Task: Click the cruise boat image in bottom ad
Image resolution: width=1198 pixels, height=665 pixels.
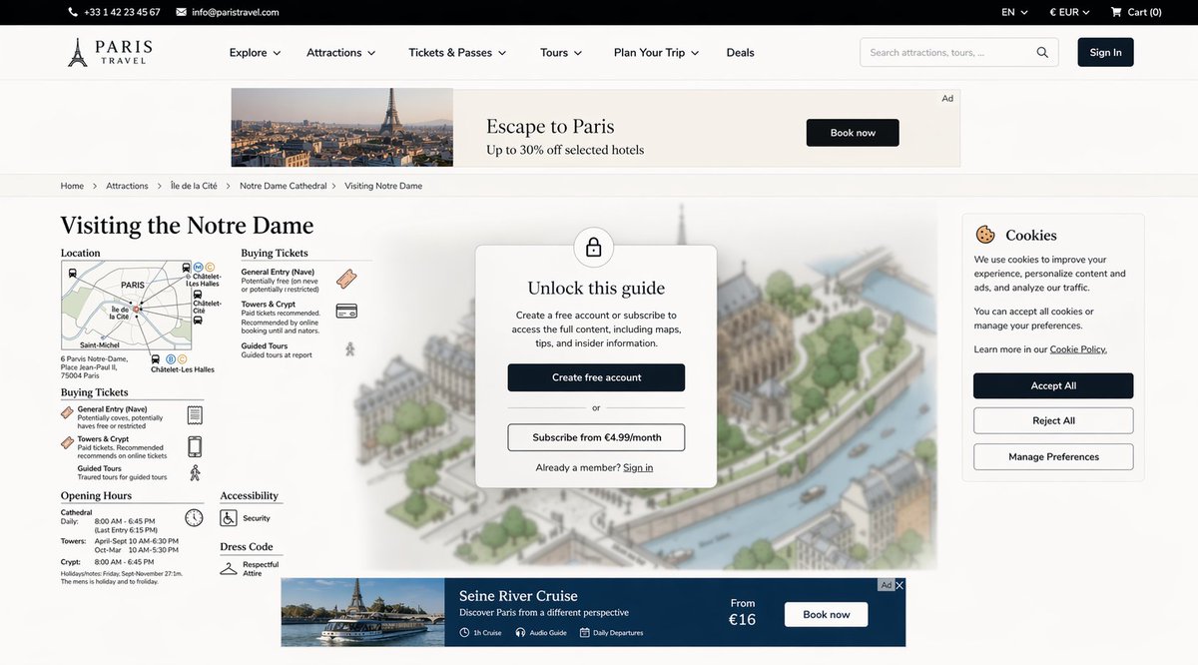Action: (x=361, y=612)
